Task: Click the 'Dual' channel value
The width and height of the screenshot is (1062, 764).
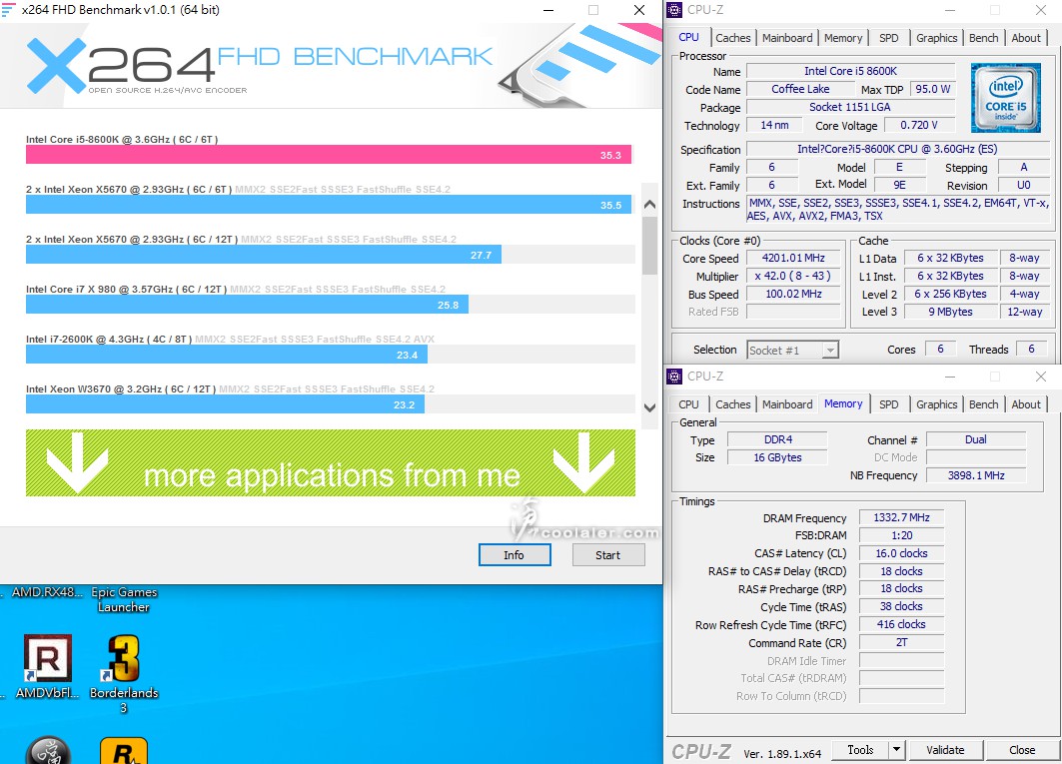Action: click(x=976, y=439)
